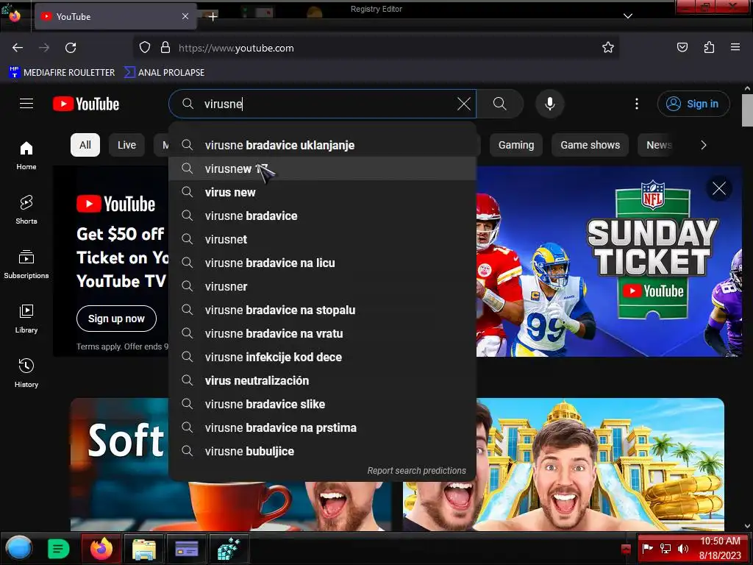Toggle the YouTube guide hamburger menu
Viewport: 753px width, 565px height.
(26, 103)
